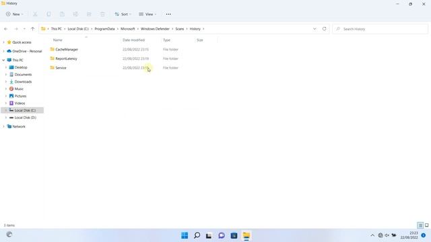
Task: Click This PC in address bar
Action: [57, 29]
